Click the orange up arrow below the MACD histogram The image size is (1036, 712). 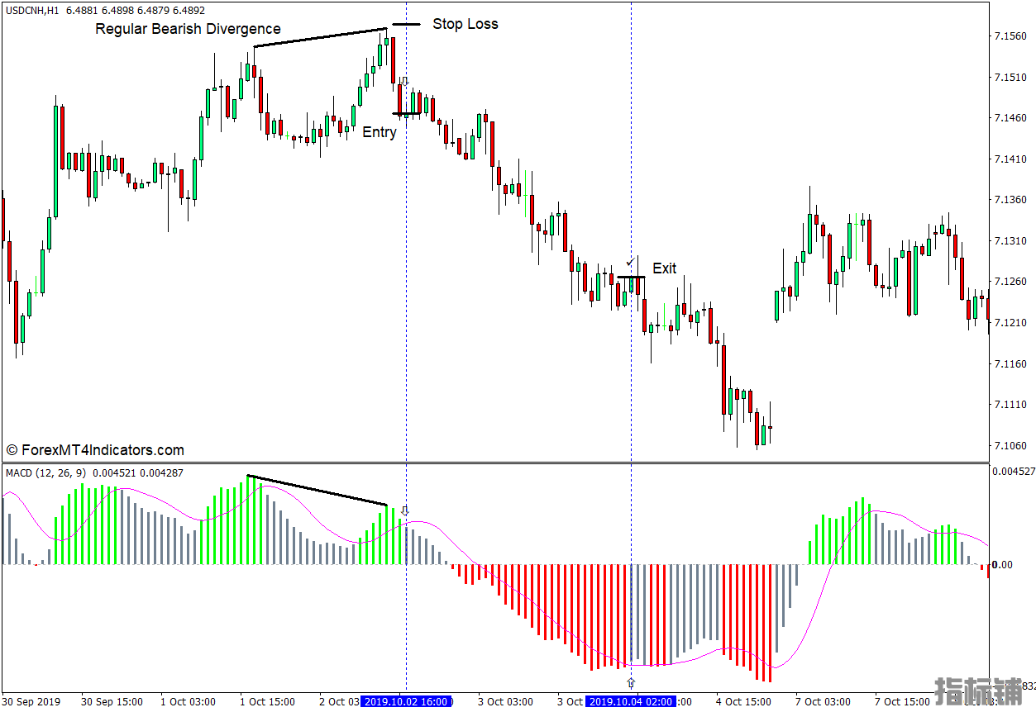pos(631,682)
